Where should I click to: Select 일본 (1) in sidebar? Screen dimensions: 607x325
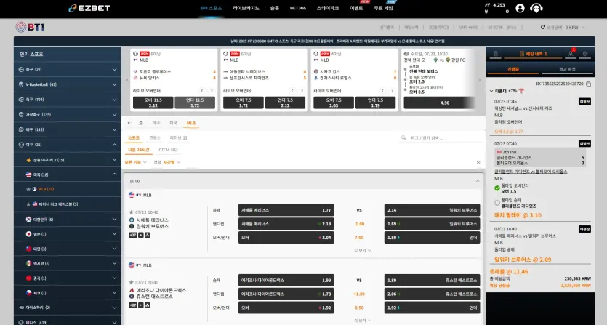pyautogui.click(x=68, y=234)
